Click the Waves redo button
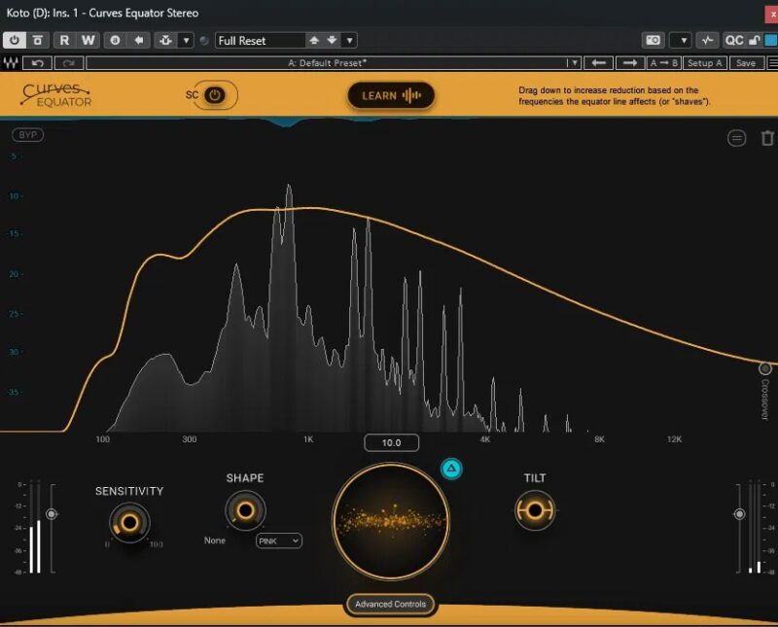The width and height of the screenshot is (778, 627). [x=69, y=63]
